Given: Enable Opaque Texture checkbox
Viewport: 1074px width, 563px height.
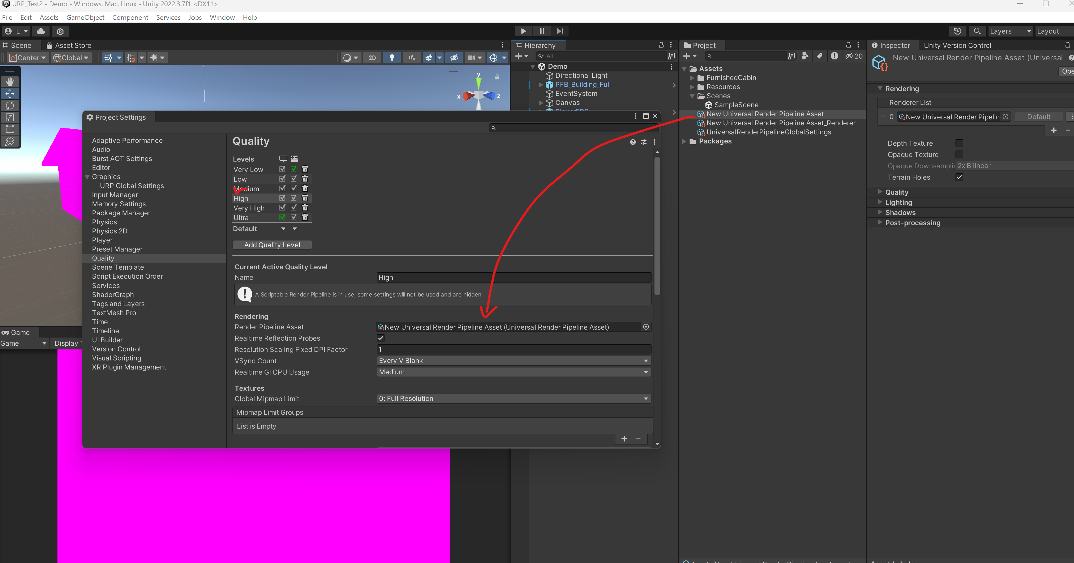Looking at the screenshot, I should pyautogui.click(x=959, y=154).
